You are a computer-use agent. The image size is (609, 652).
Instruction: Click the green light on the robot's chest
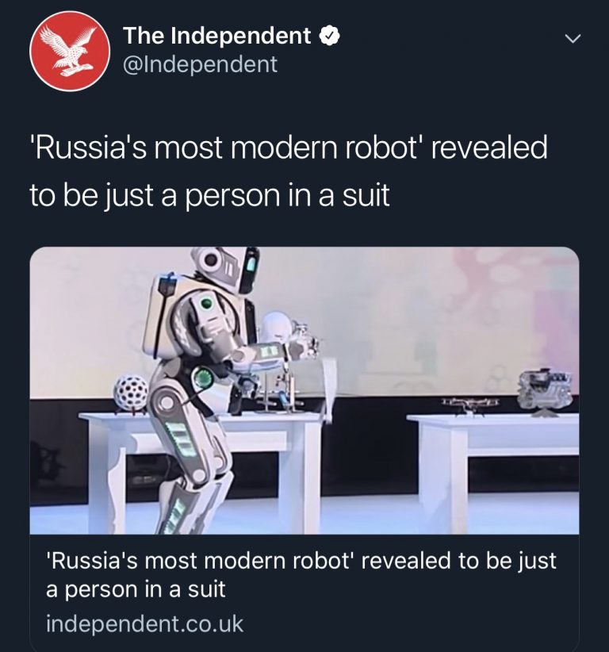point(207,304)
